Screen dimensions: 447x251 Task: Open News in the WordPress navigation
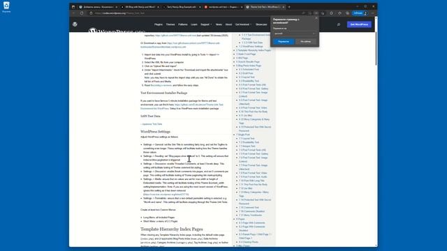(x=219, y=24)
